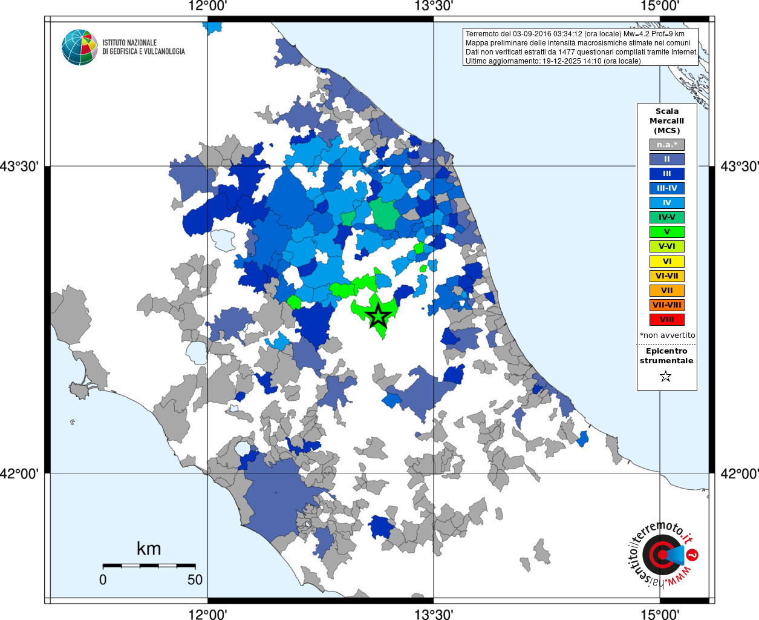The height and width of the screenshot is (620, 759).
Task: Click the hai sentito il terremoto logo
Action: 663,553
